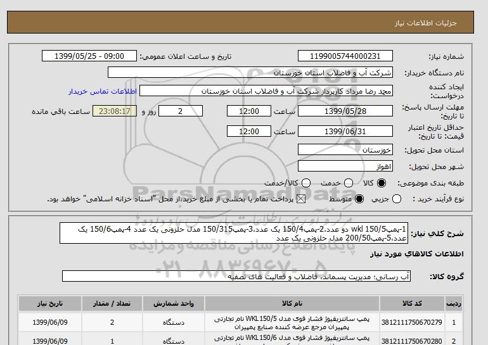The image size is (488, 345).
Task: Select the خدمت radio button
Action: (x=349, y=183)
